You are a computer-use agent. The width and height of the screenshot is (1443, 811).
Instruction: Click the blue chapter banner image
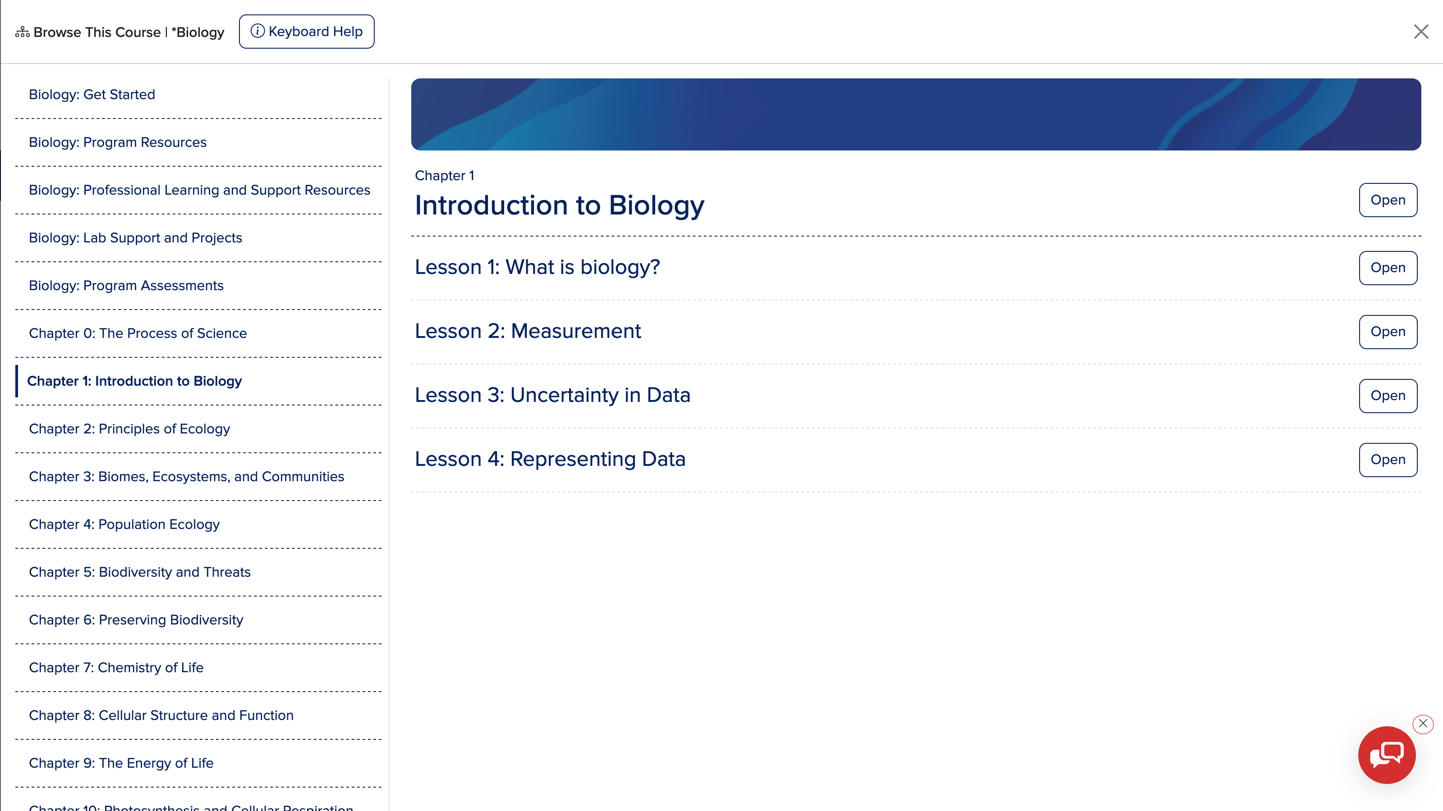click(x=915, y=114)
